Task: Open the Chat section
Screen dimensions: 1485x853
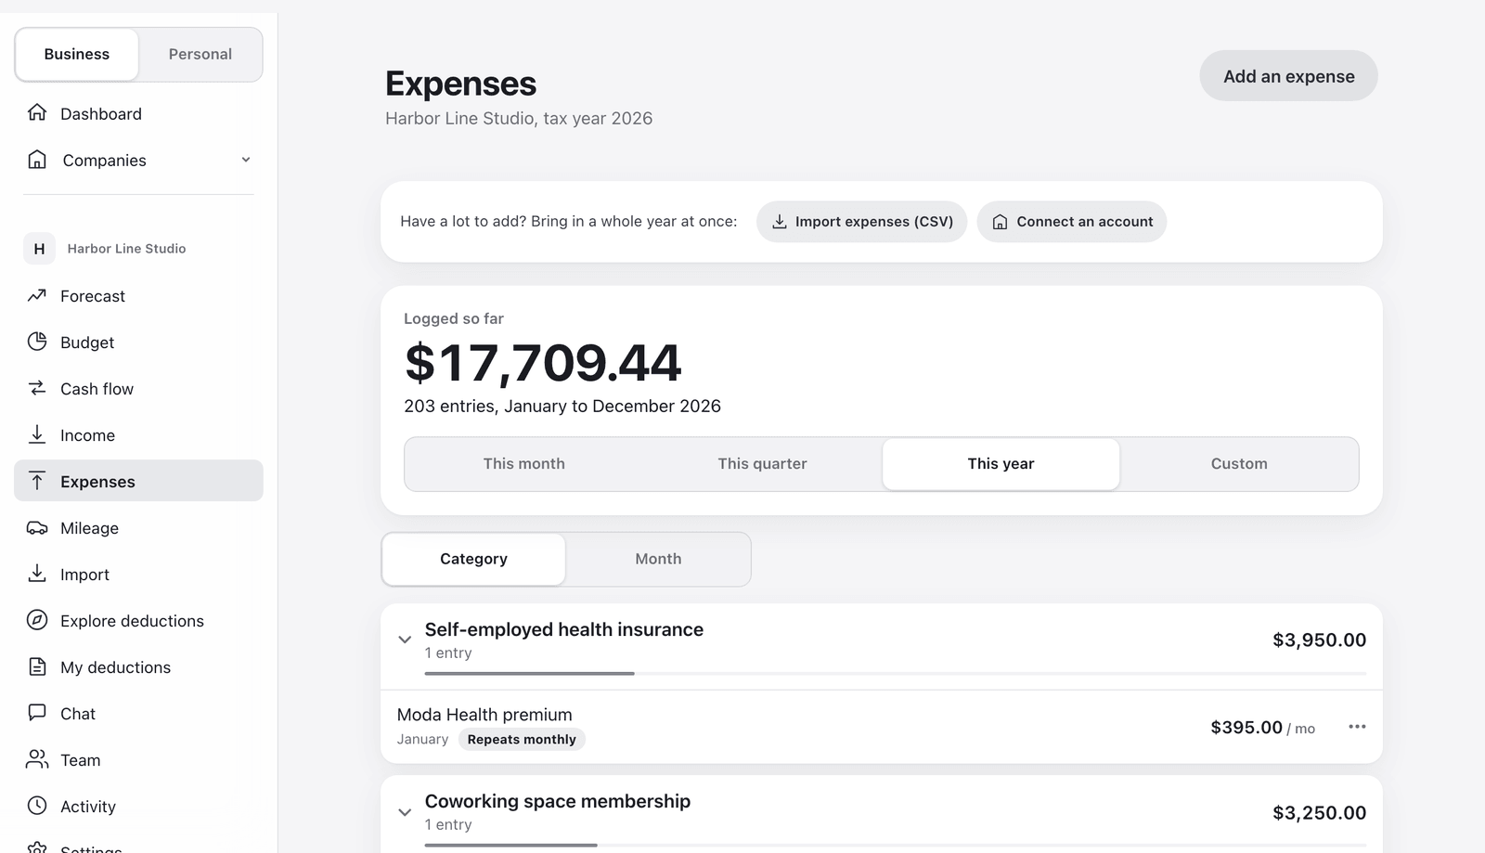Action: click(138, 714)
